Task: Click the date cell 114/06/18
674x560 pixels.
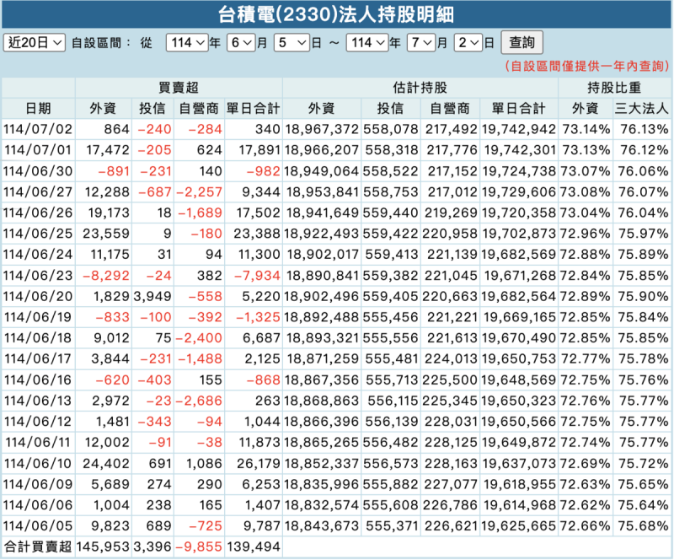Action: click(38, 338)
